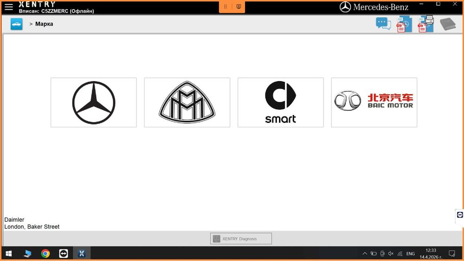Click the muted speaker volume icon

(391, 254)
